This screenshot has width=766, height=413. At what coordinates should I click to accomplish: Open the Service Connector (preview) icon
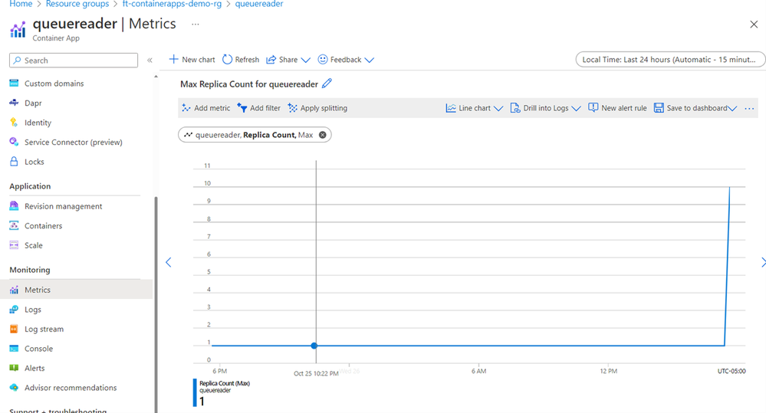14,142
